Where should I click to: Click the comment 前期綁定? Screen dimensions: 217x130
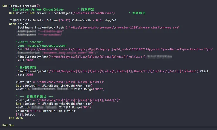87,9
